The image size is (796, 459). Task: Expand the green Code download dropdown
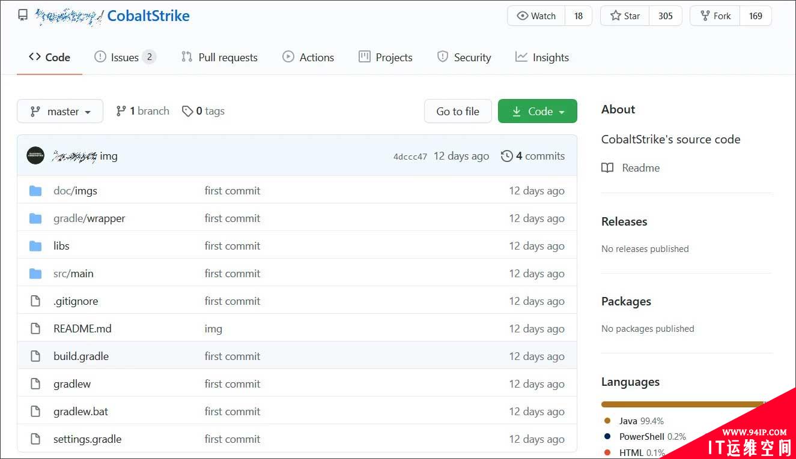click(x=538, y=111)
